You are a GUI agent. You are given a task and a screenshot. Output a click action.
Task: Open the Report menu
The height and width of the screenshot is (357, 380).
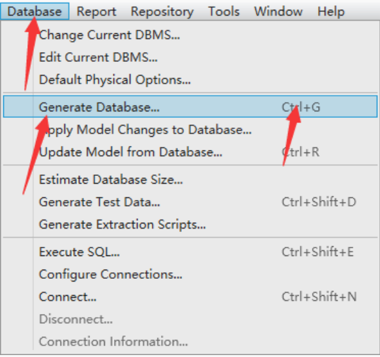click(96, 11)
